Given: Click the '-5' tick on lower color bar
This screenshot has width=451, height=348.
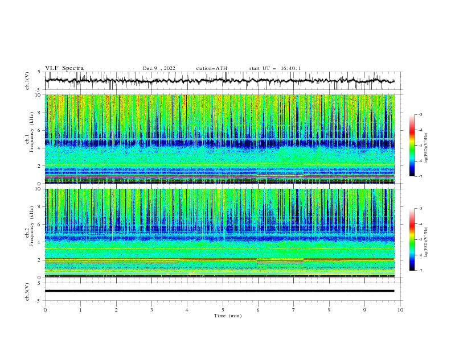Looking at the screenshot, I should (420, 239).
